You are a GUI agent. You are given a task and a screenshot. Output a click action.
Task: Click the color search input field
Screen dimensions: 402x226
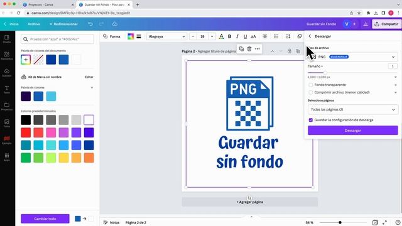[57, 39]
